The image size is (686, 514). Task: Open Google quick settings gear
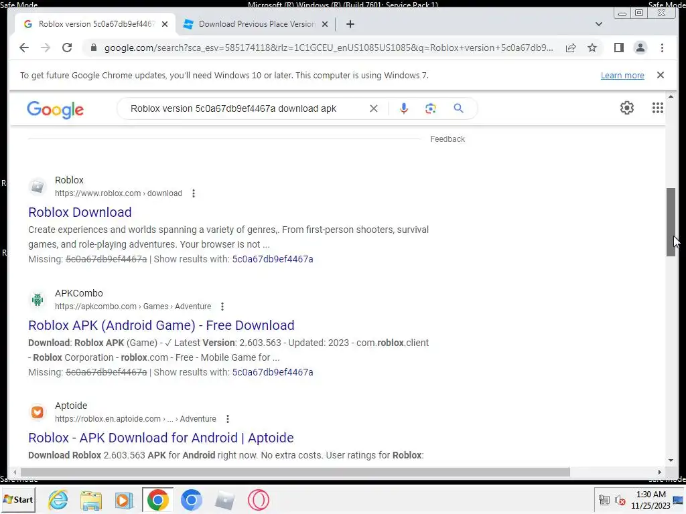click(626, 108)
